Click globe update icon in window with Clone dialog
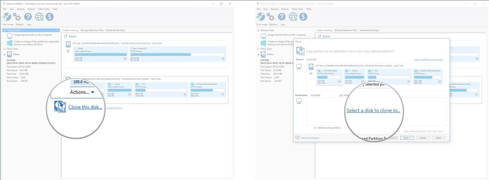This screenshot has width=489, height=180. 293,17
